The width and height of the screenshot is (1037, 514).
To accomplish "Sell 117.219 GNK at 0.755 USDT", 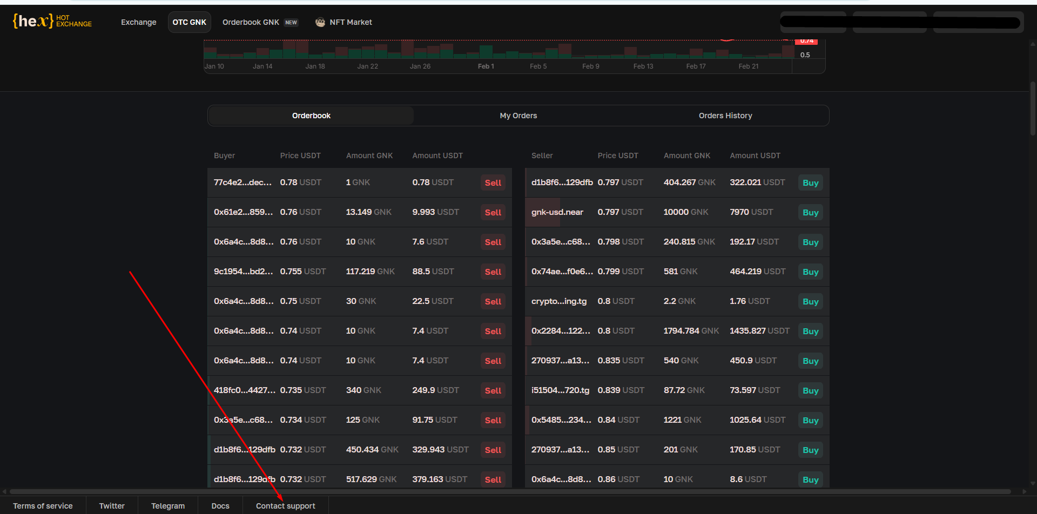I will [493, 272].
